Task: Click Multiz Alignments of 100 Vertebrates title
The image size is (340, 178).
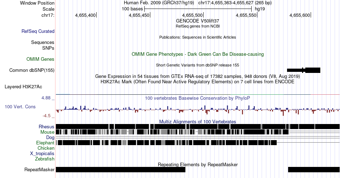Action: 198,122
